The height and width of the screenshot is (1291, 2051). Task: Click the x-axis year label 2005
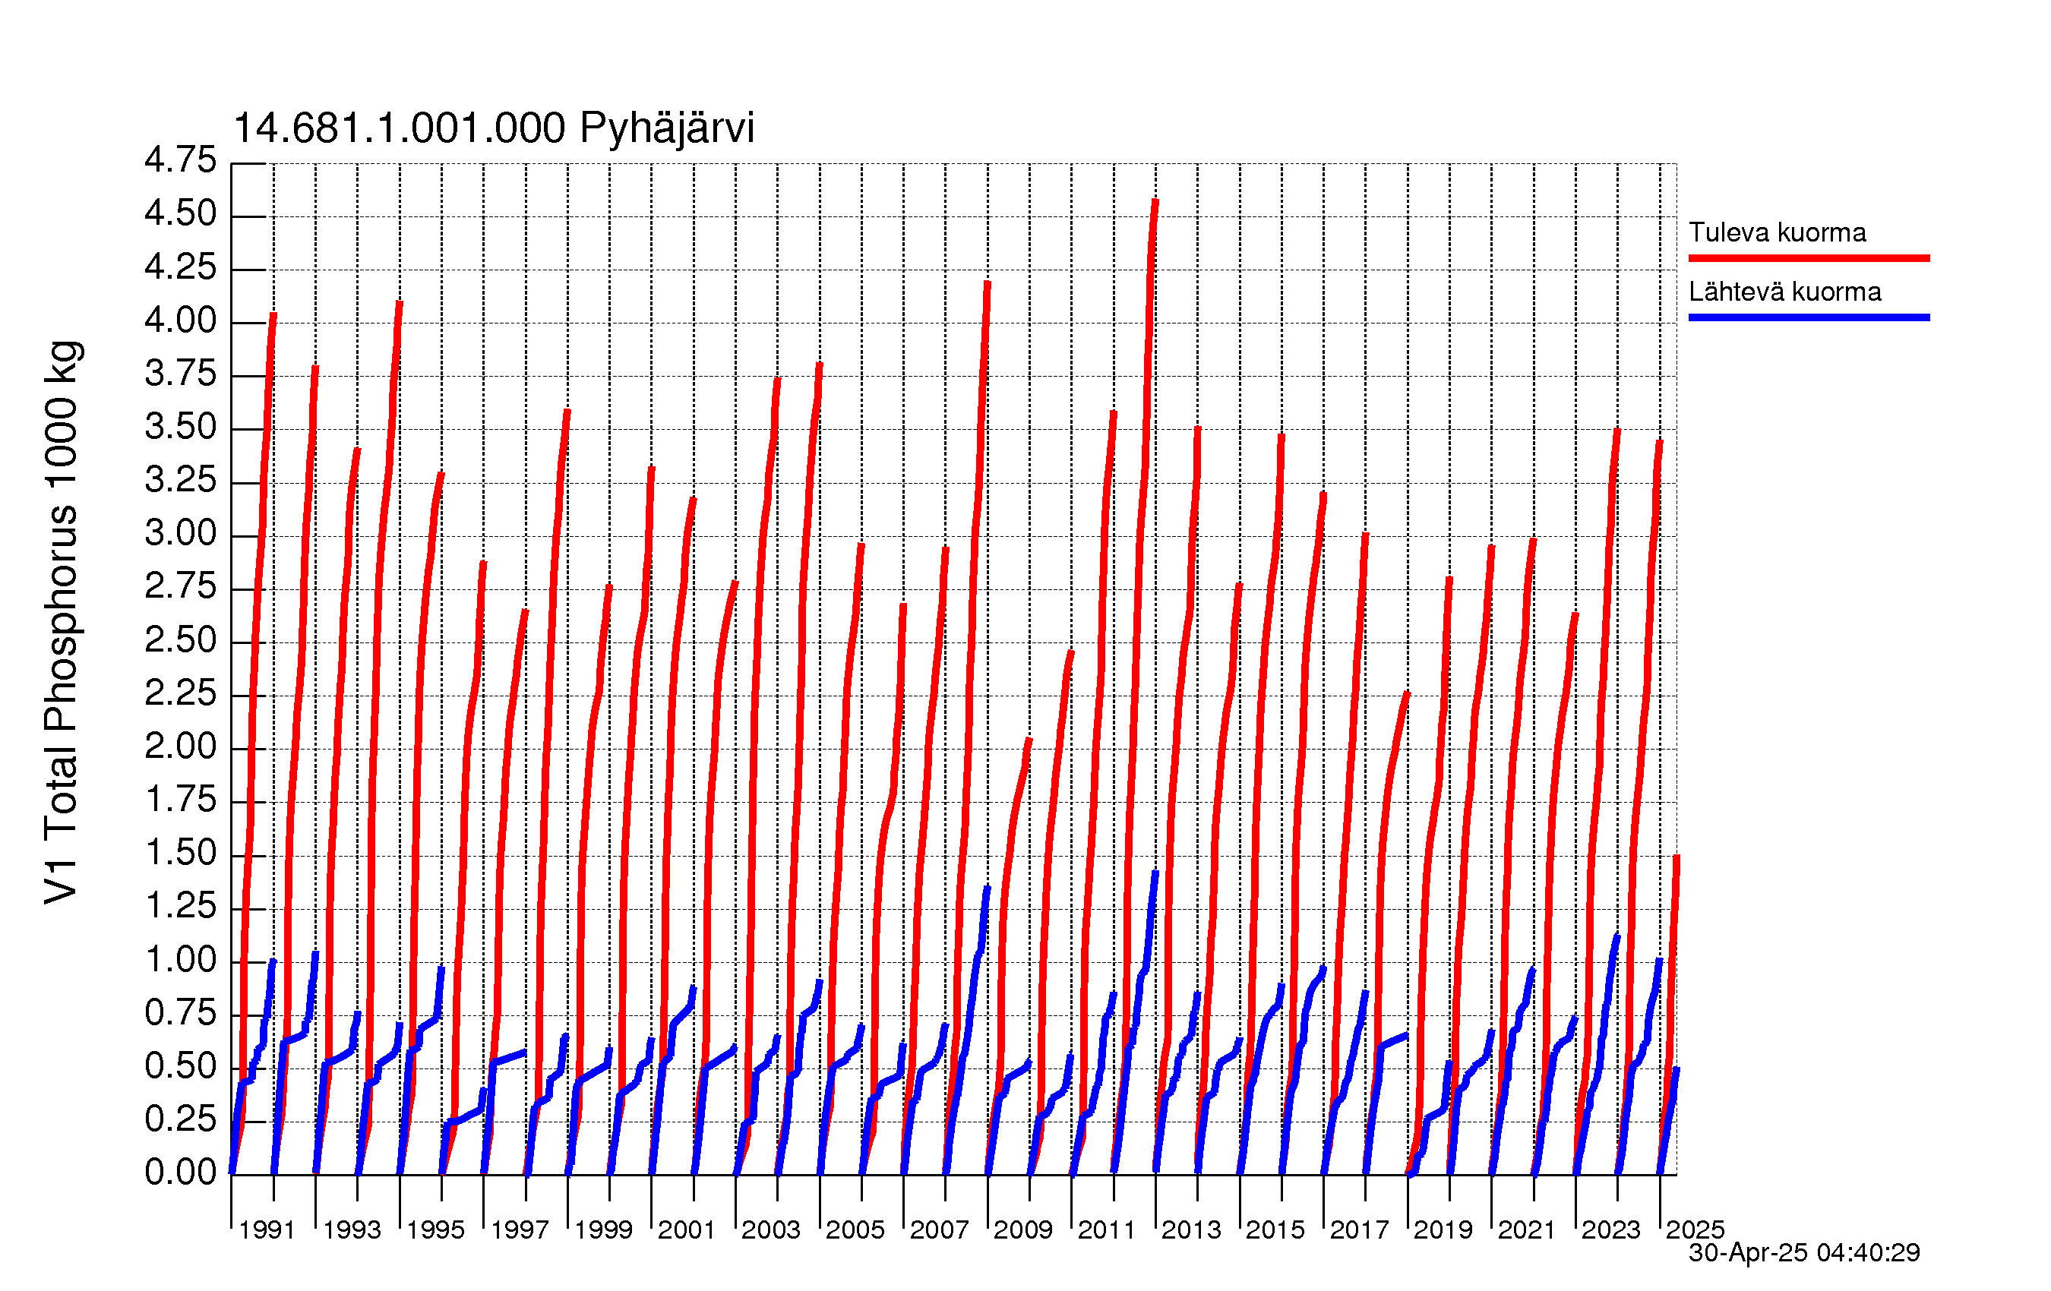click(x=855, y=1229)
